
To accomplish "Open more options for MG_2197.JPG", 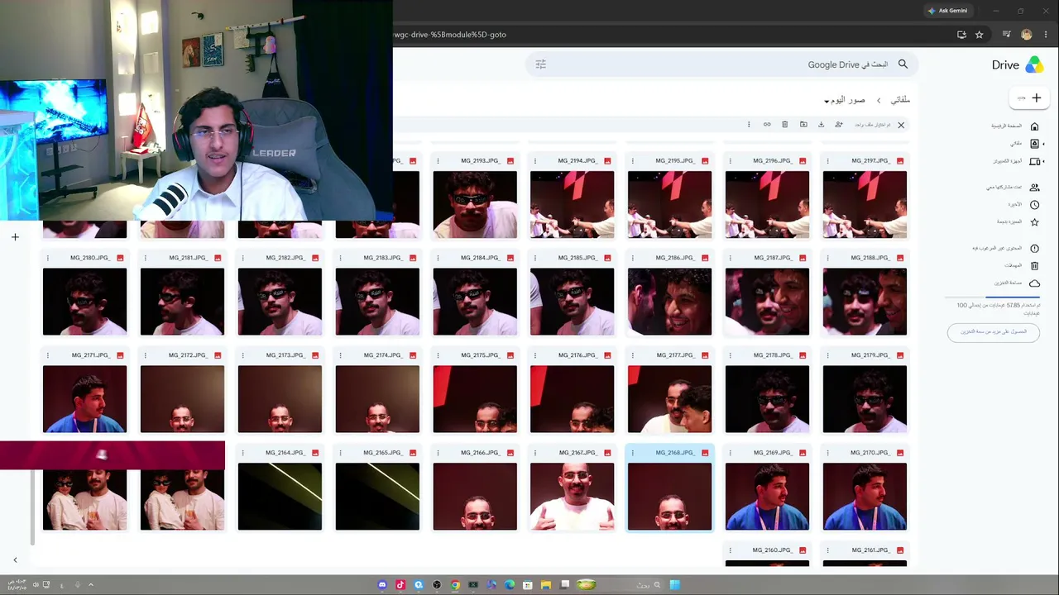I will [x=828, y=161].
